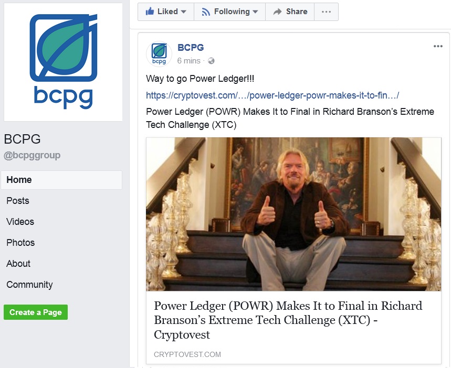Viewport: 451px width, 368px height.
Task: Click the thumbs-up icon on Liked button
Action: click(x=150, y=12)
